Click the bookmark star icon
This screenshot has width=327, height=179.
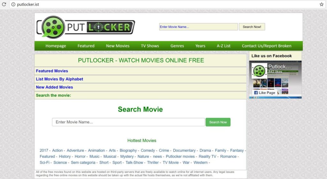click(321, 4)
